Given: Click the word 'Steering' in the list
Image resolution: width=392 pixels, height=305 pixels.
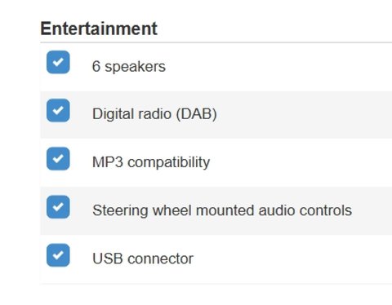Looking at the screenshot, I should pos(120,210).
